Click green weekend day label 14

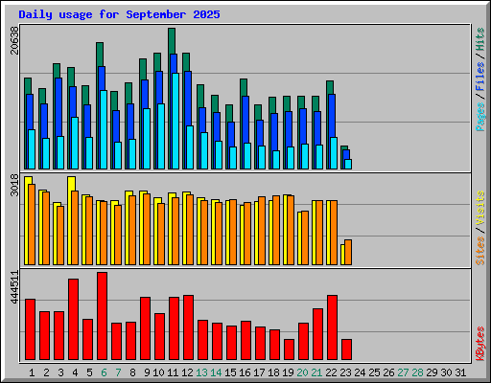(216, 372)
